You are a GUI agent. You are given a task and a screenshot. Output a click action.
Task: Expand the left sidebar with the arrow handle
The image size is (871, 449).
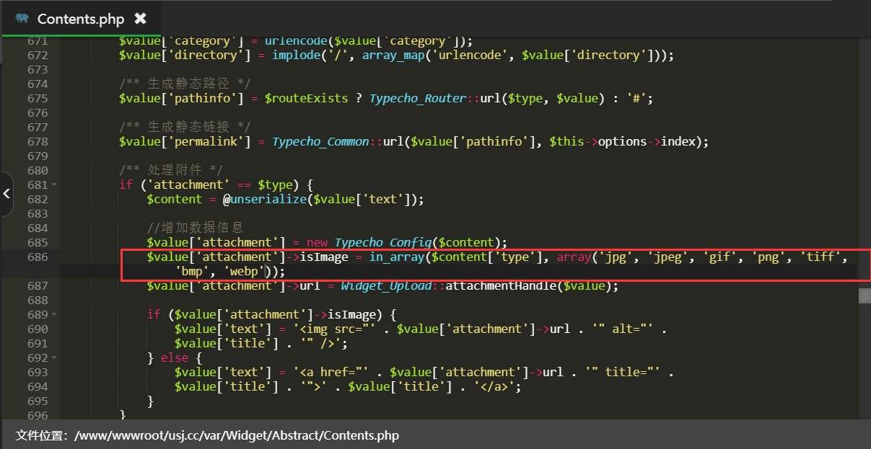click(6, 194)
